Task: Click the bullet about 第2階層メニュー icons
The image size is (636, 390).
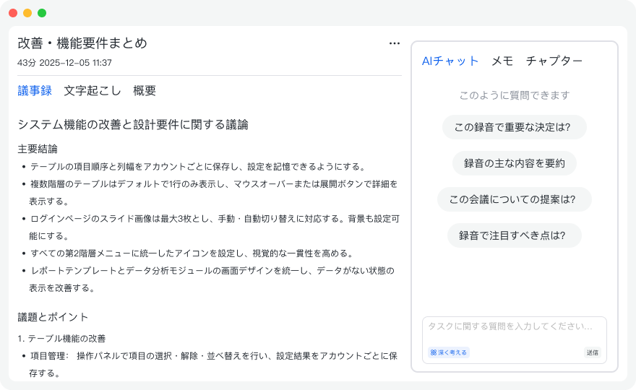Action: pyautogui.click(x=193, y=253)
